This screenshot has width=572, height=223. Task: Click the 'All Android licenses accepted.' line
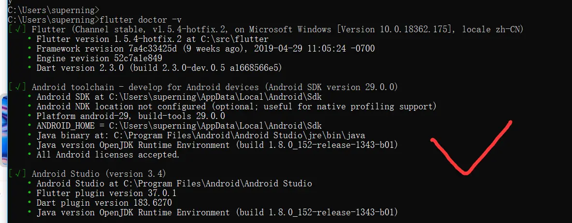point(108,155)
